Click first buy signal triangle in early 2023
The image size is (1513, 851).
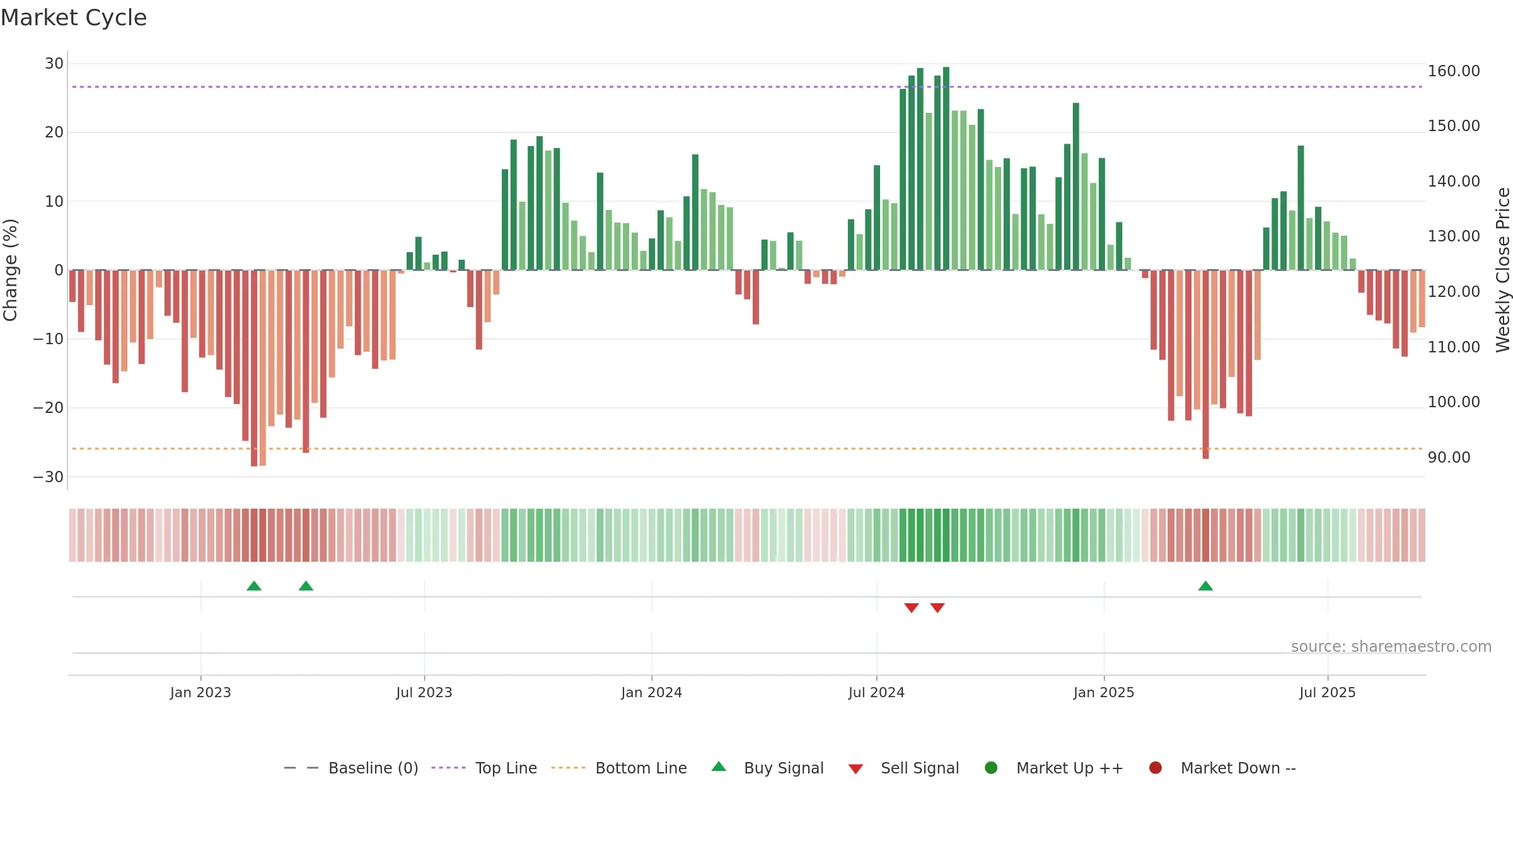[254, 586]
